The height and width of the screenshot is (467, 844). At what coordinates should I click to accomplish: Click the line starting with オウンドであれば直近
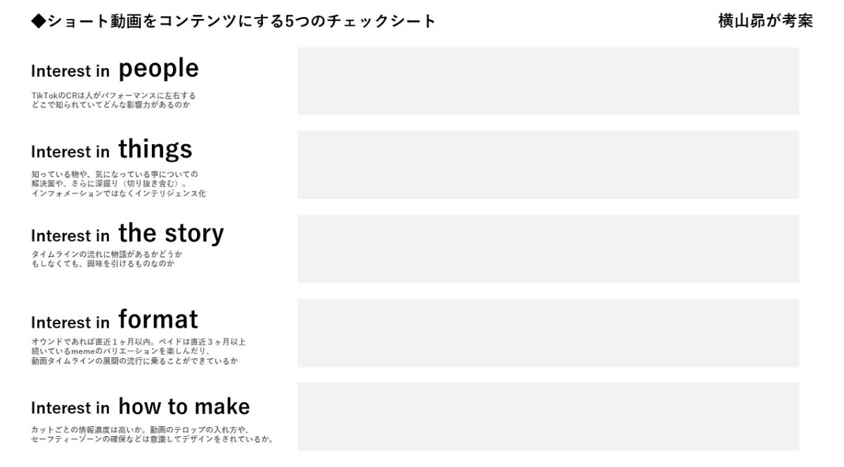[x=138, y=342]
